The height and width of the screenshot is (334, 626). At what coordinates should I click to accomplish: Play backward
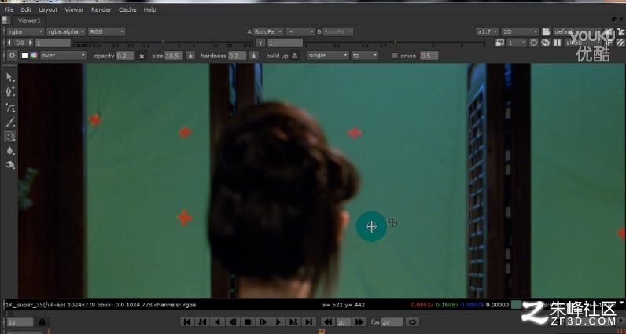tap(218, 321)
